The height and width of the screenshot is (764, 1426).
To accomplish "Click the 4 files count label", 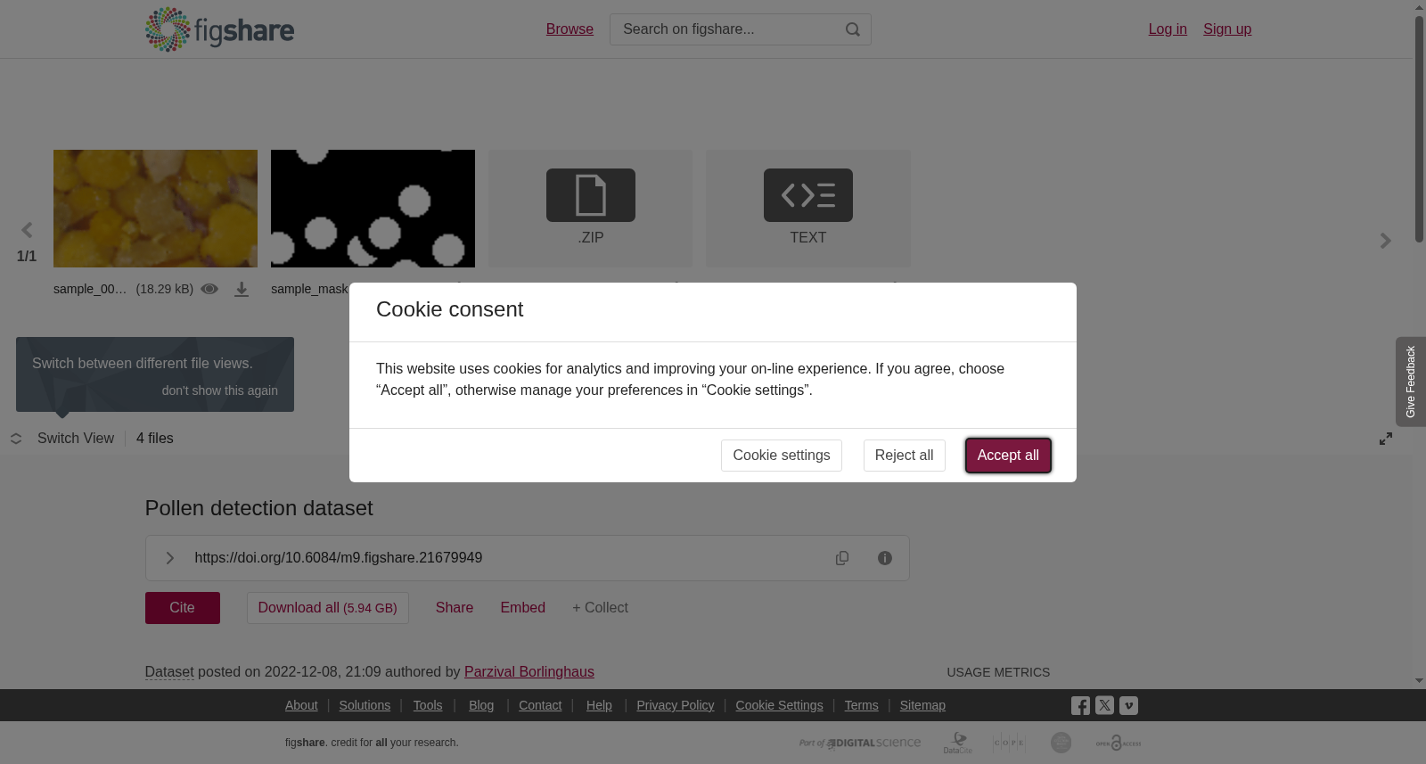I will tap(155, 439).
